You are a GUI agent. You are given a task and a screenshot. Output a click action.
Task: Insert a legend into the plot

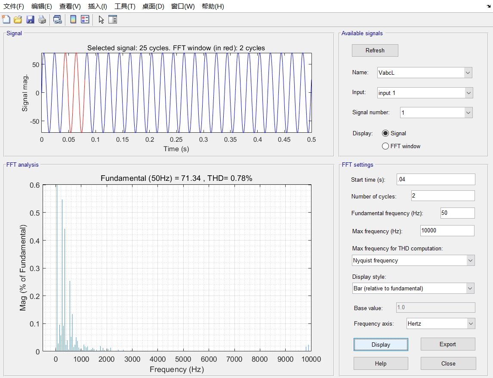tap(84, 19)
